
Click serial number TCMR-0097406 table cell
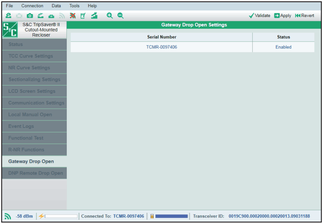click(x=161, y=47)
